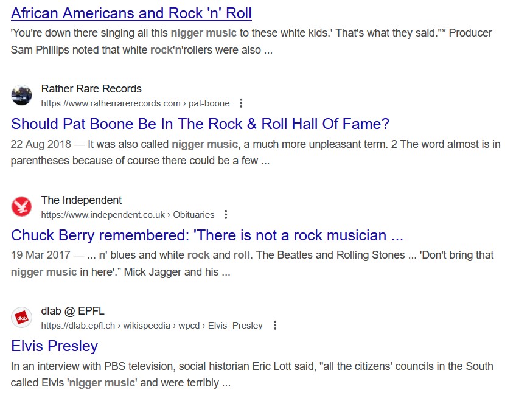Image resolution: width=516 pixels, height=415 pixels.
Task: Open 'Should Pat Boone Be In The Rock & Roll Hall Of Fame?' link
Action: tap(200, 124)
